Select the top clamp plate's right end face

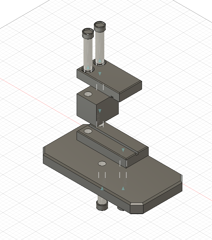(x=130, y=92)
